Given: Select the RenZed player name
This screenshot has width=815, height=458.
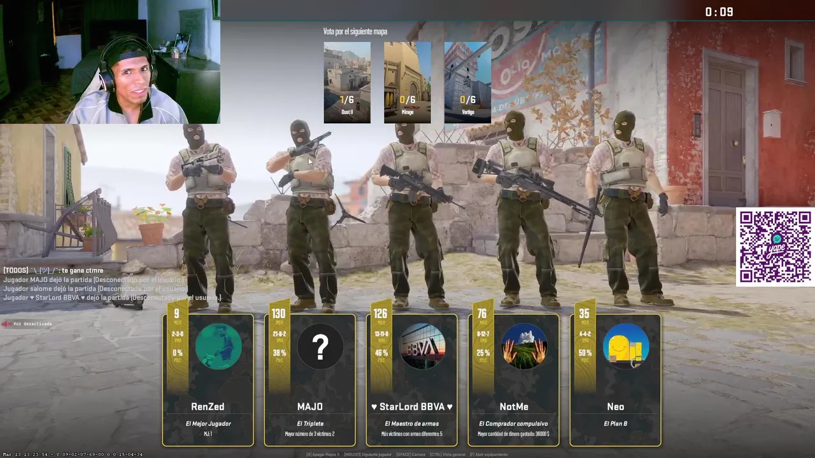Looking at the screenshot, I should (208, 406).
